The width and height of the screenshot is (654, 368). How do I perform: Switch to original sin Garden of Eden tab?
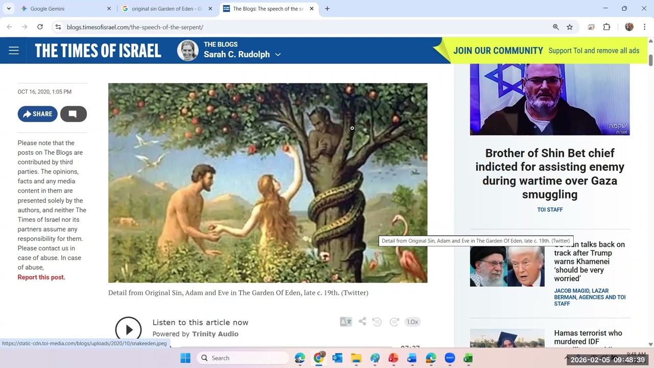(x=167, y=9)
